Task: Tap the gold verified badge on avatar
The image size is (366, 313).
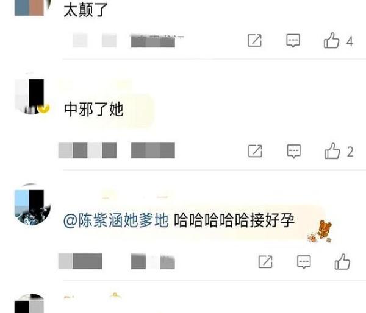Action: click(44, 108)
